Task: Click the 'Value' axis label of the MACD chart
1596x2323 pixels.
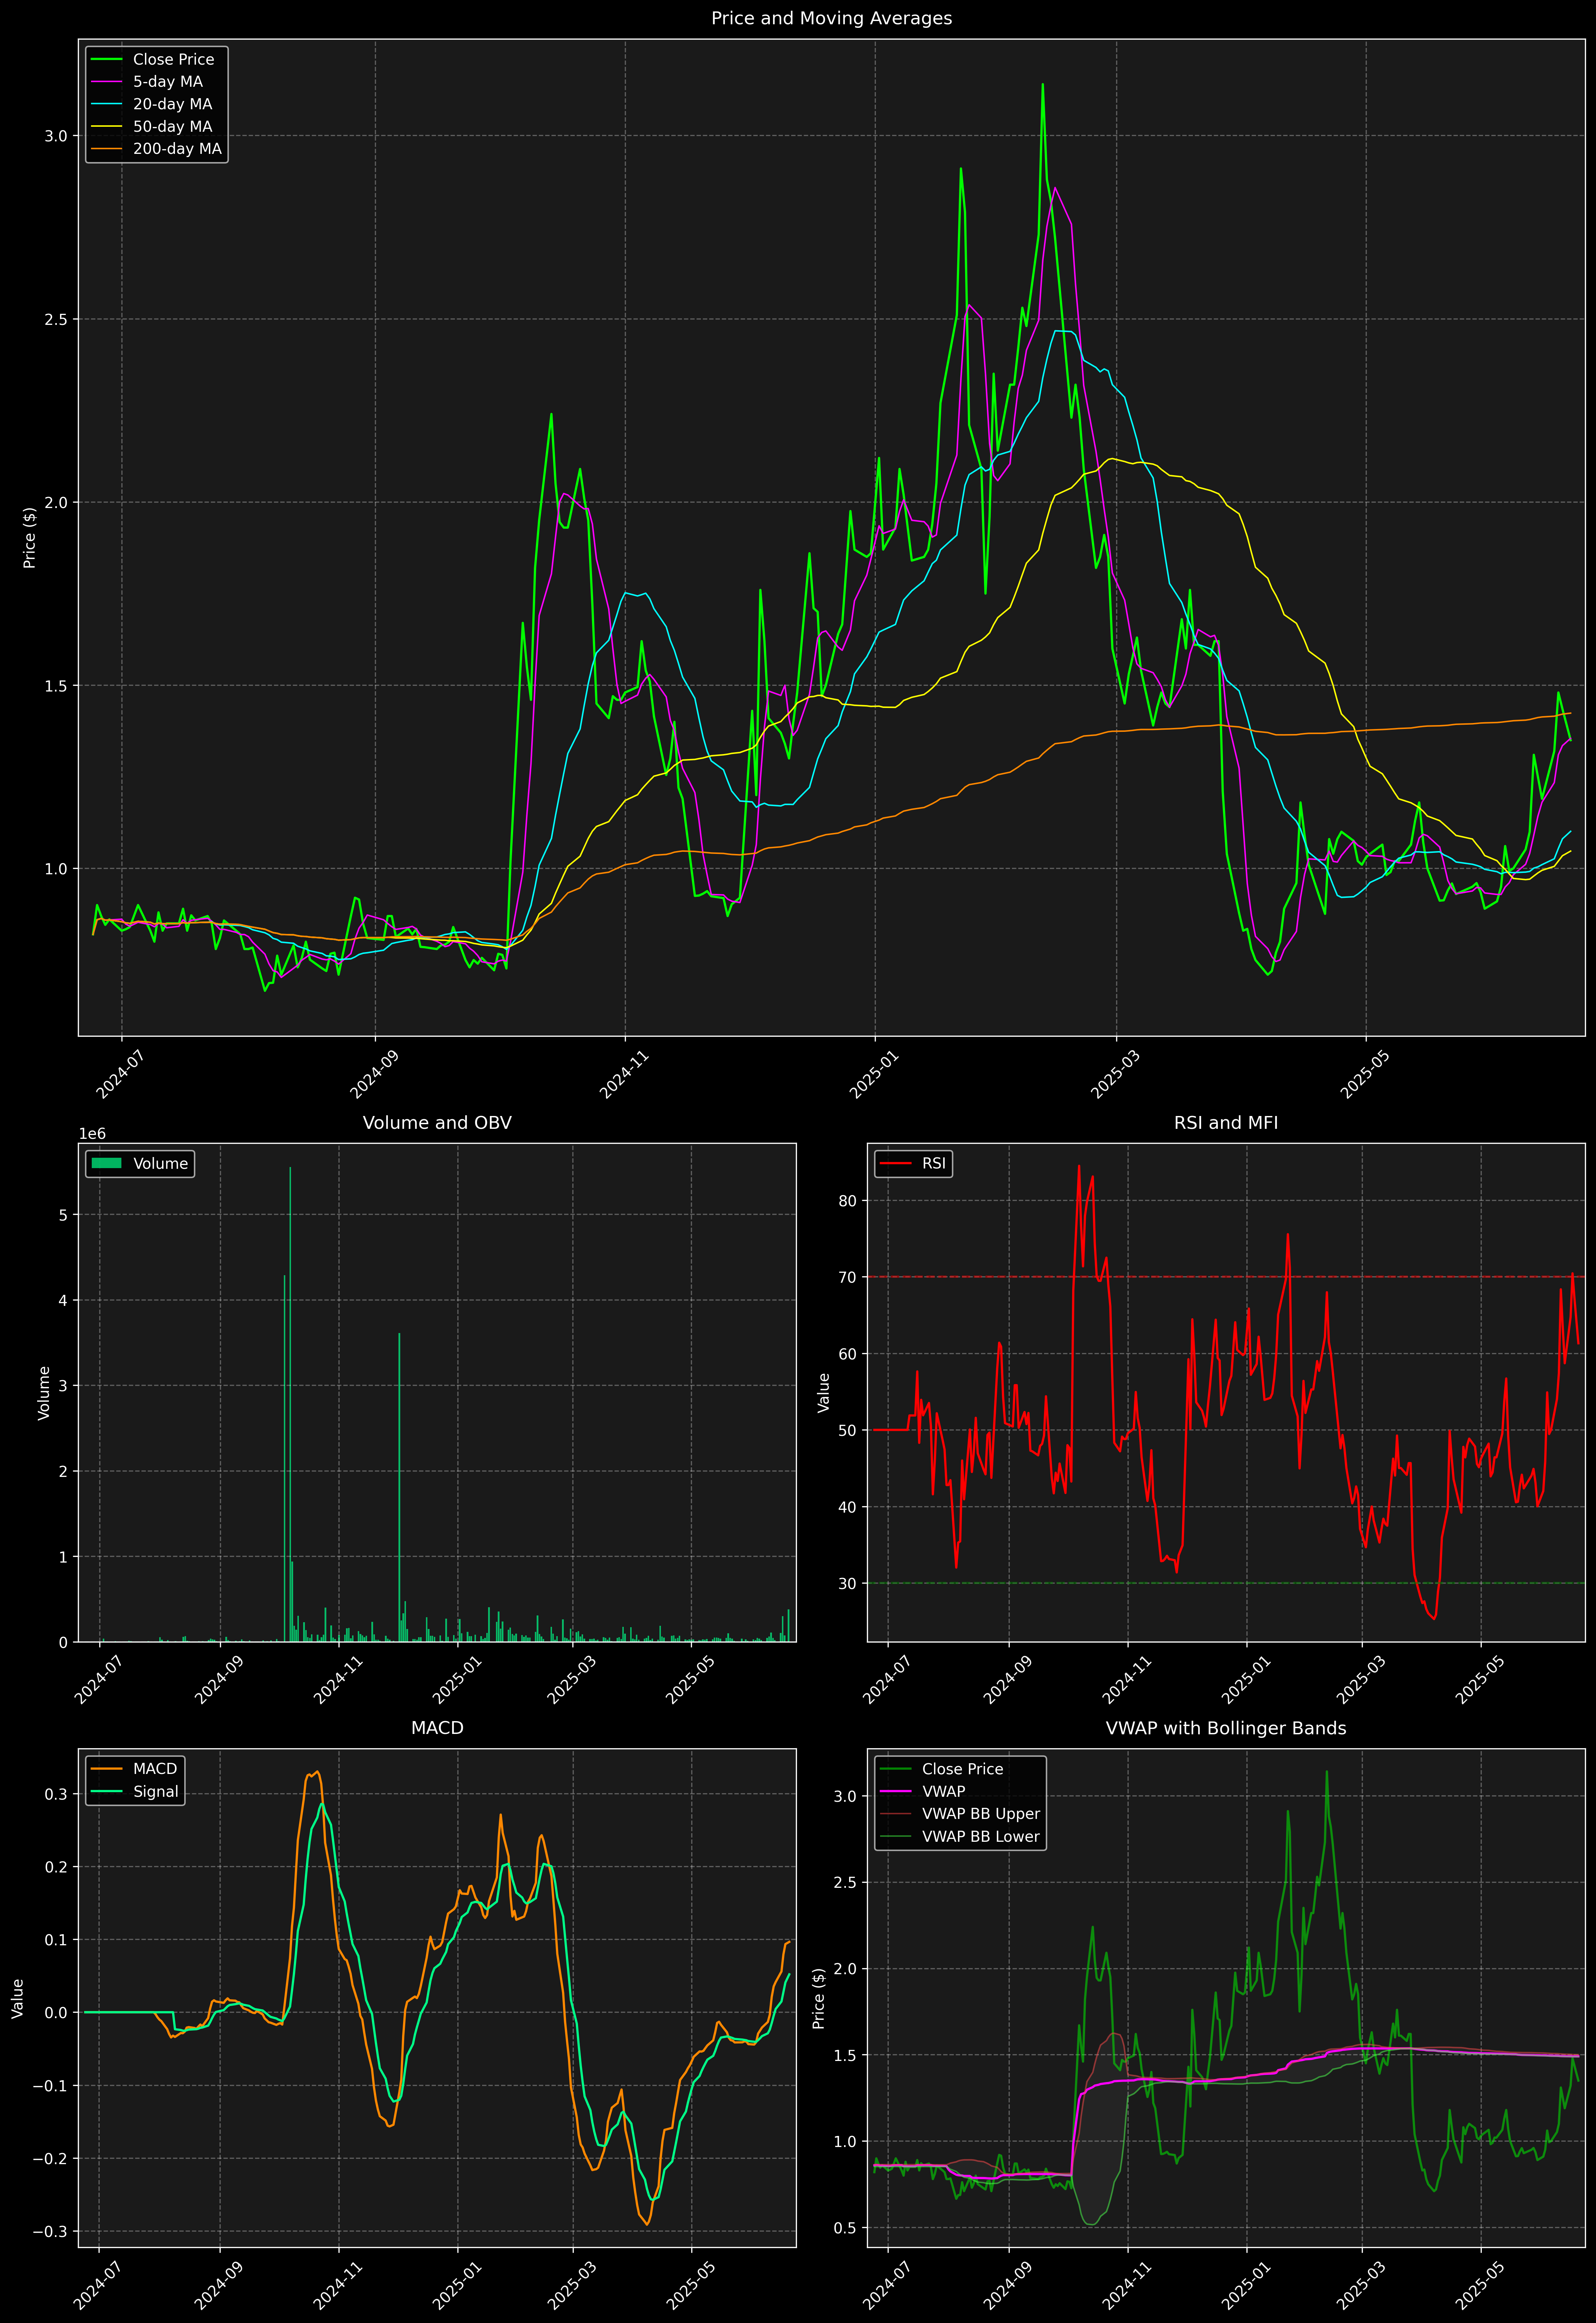Action: [x=18, y=1998]
